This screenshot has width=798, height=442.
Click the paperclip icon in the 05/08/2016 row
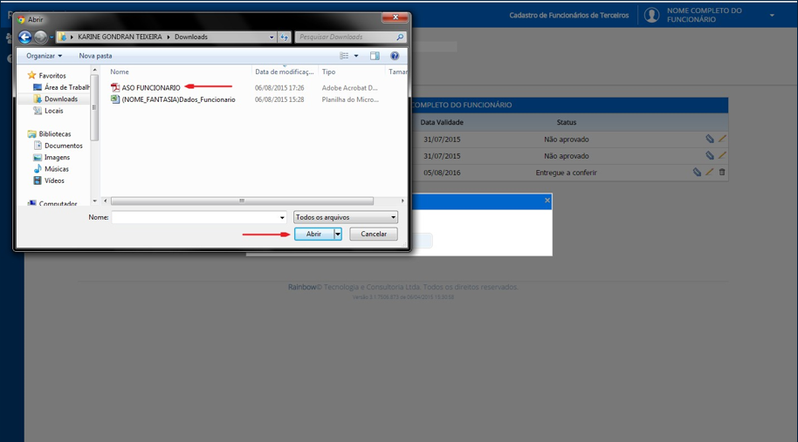tap(697, 173)
